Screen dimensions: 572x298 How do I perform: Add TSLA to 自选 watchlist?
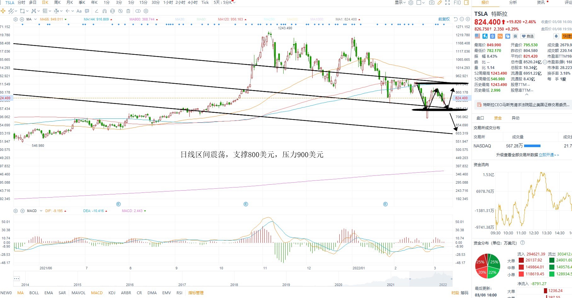pos(528,36)
